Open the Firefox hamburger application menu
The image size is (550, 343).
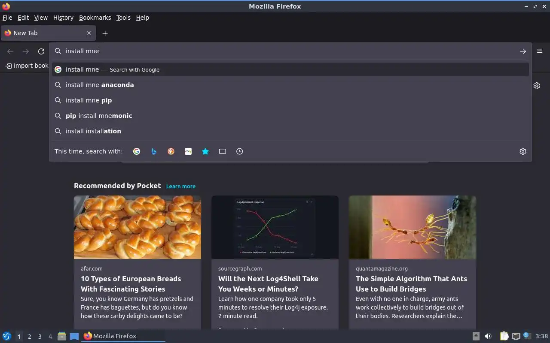click(x=540, y=51)
